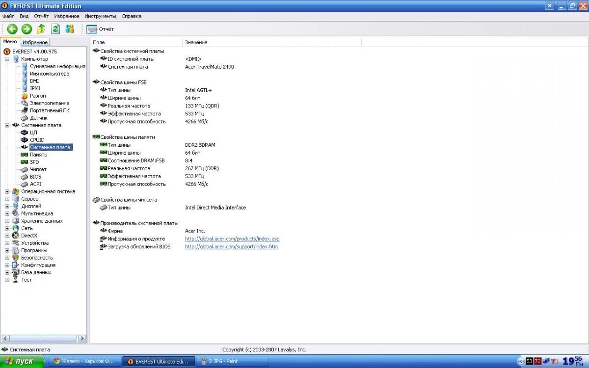Collapse the Системная плата parent node

[x=7, y=125]
